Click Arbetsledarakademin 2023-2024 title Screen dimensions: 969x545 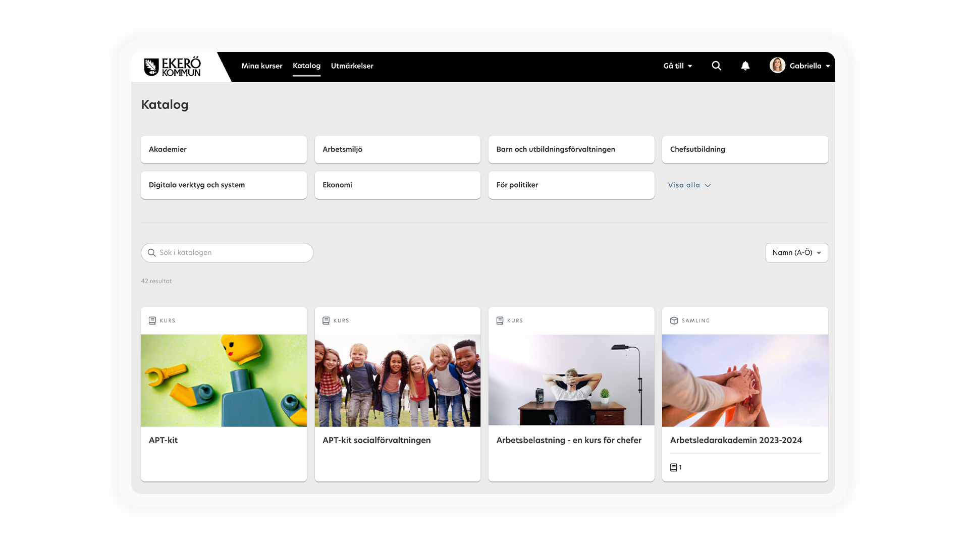click(736, 440)
